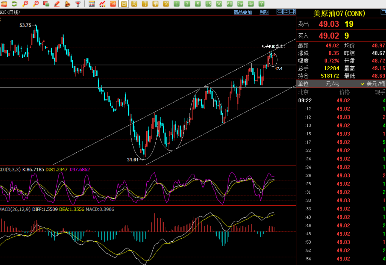Screen dimensions: 386x265
Task: Select the 15-minute period button
Action: tap(208, 4)
